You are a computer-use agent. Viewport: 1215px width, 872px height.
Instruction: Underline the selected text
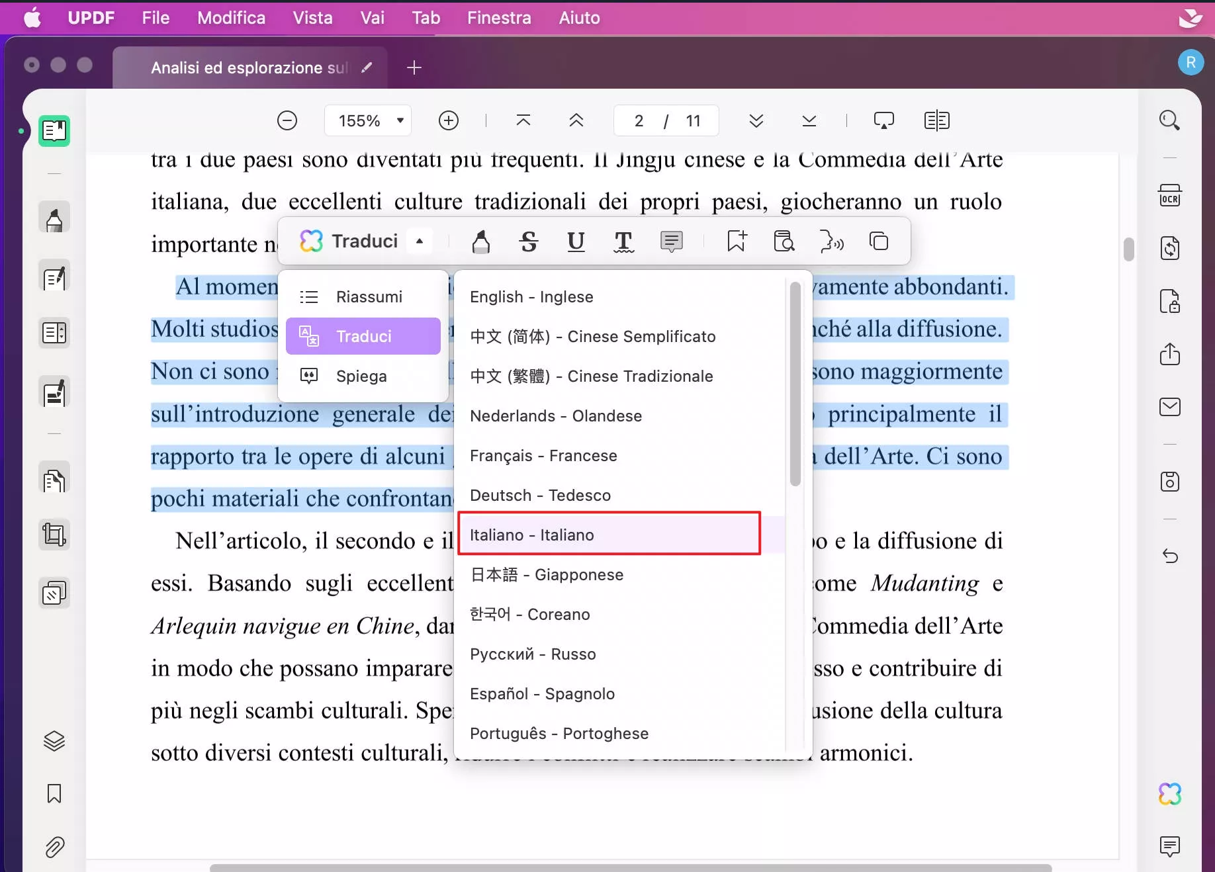coord(576,241)
